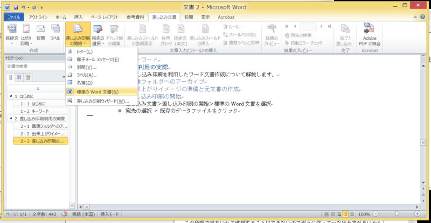The image size is (431, 223).
Task: Click the はがき印刷 postcard print button
Action: point(26,35)
